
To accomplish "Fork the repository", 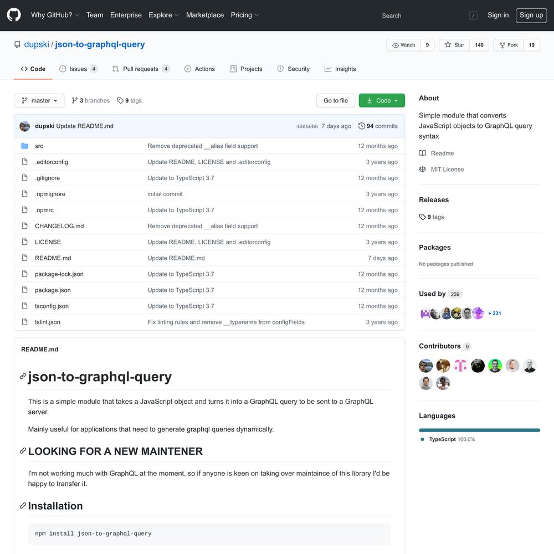I will tap(509, 45).
